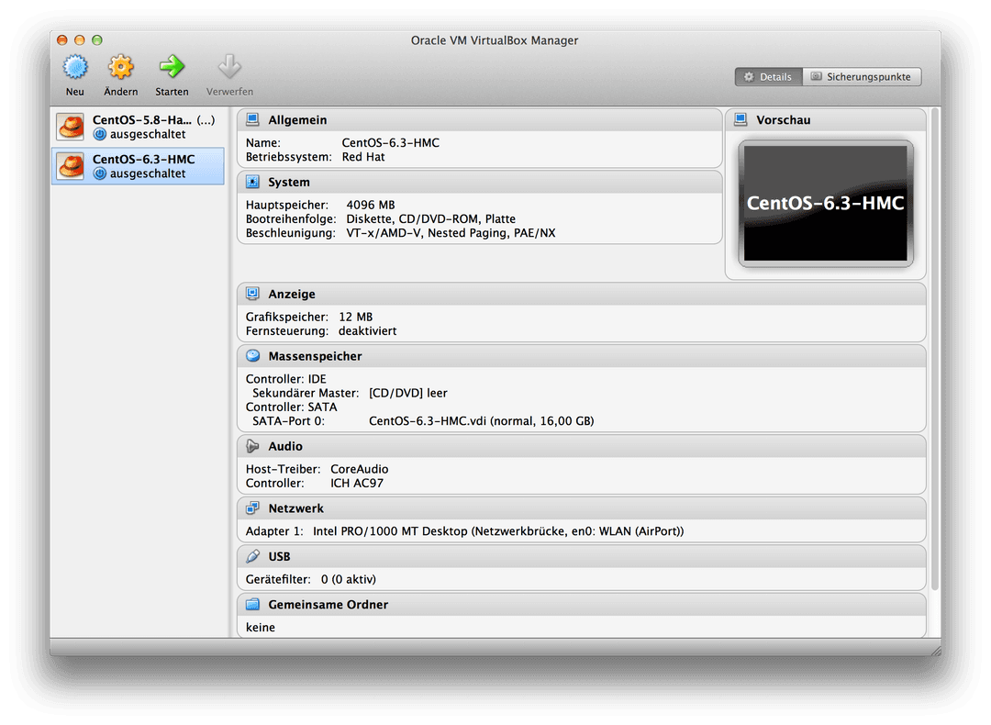This screenshot has width=991, height=725.
Task: Click the vertical scrollbar of details pane
Action: (935, 349)
